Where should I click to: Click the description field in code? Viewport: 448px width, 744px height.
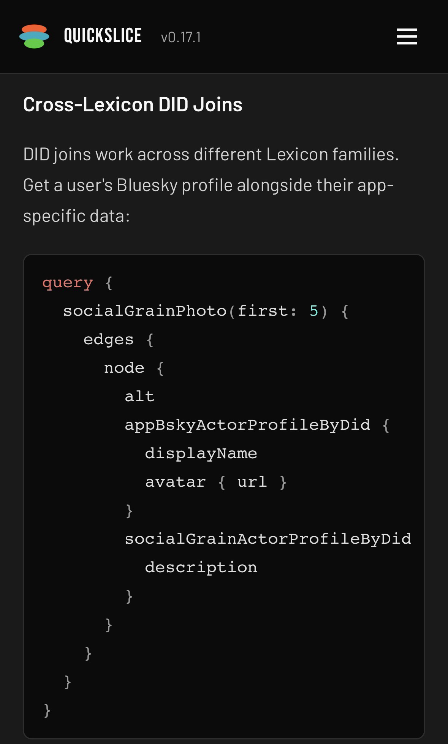201,568
